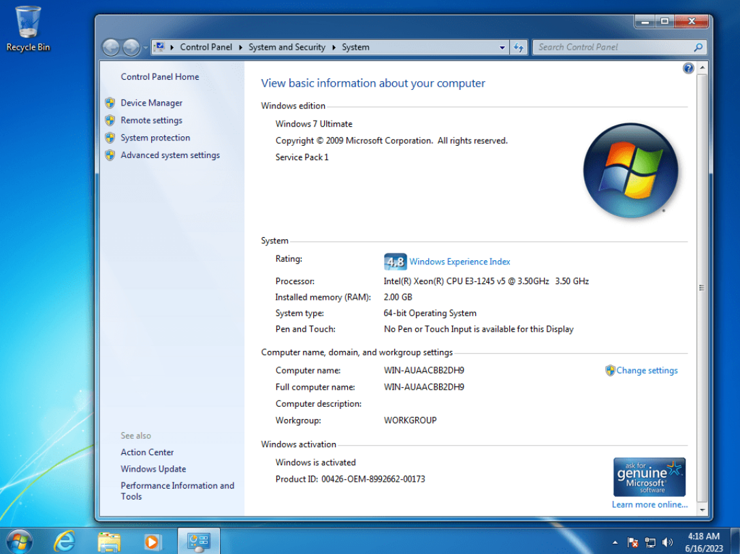Open Action Center under See also
740x554 pixels.
pos(147,452)
